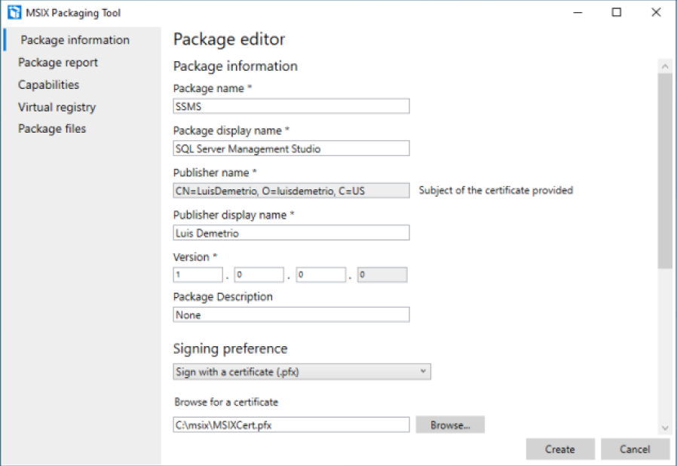Click the 'Signing preference' heading
This screenshot has height=466, width=677.
point(230,348)
